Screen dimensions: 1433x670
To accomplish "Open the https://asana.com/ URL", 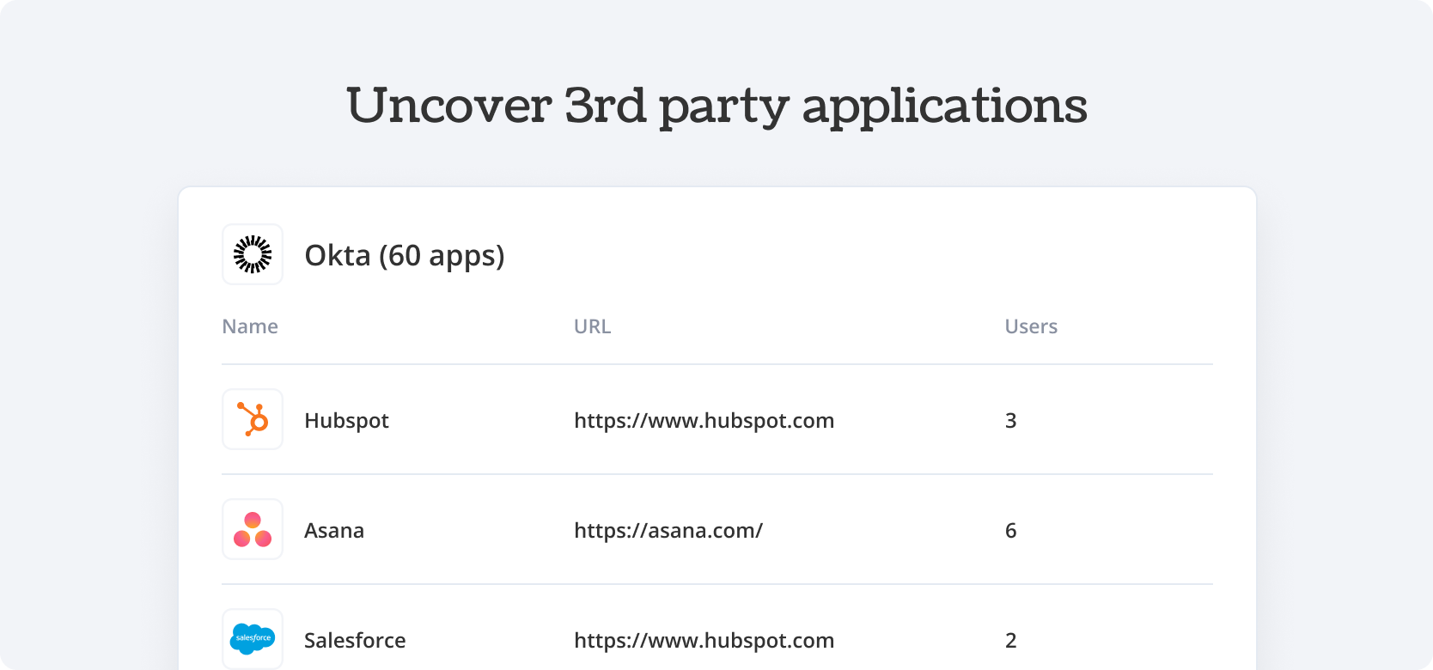I will pyautogui.click(x=668, y=530).
